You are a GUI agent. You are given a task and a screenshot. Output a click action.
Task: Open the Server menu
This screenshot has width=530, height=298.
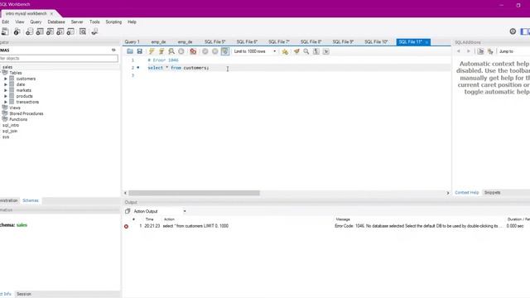coord(77,22)
